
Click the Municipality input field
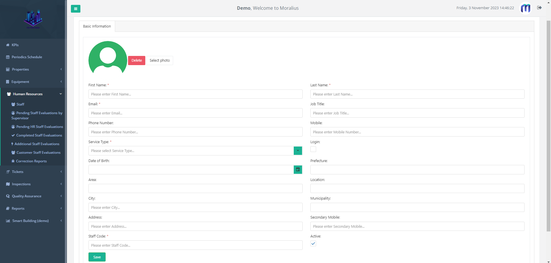pyautogui.click(x=417, y=207)
